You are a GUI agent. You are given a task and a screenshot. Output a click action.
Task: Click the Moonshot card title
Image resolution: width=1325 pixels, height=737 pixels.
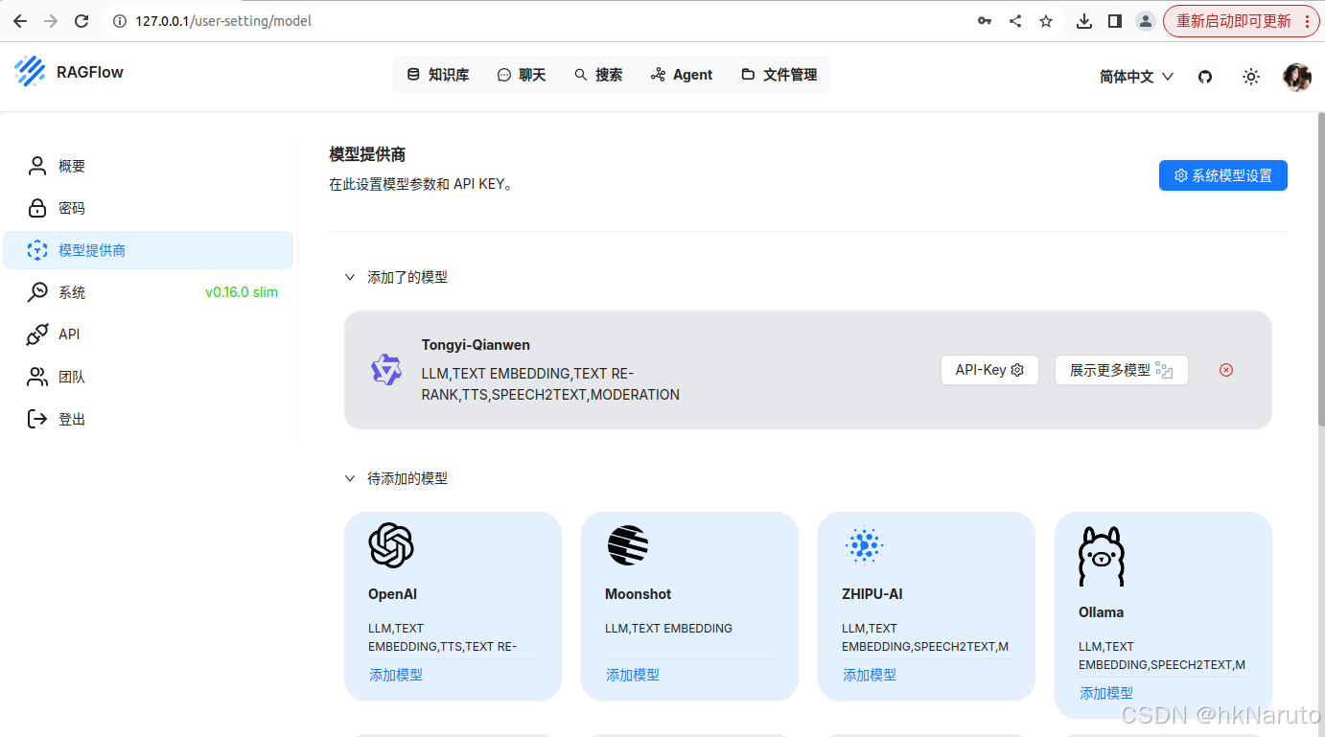(x=638, y=594)
